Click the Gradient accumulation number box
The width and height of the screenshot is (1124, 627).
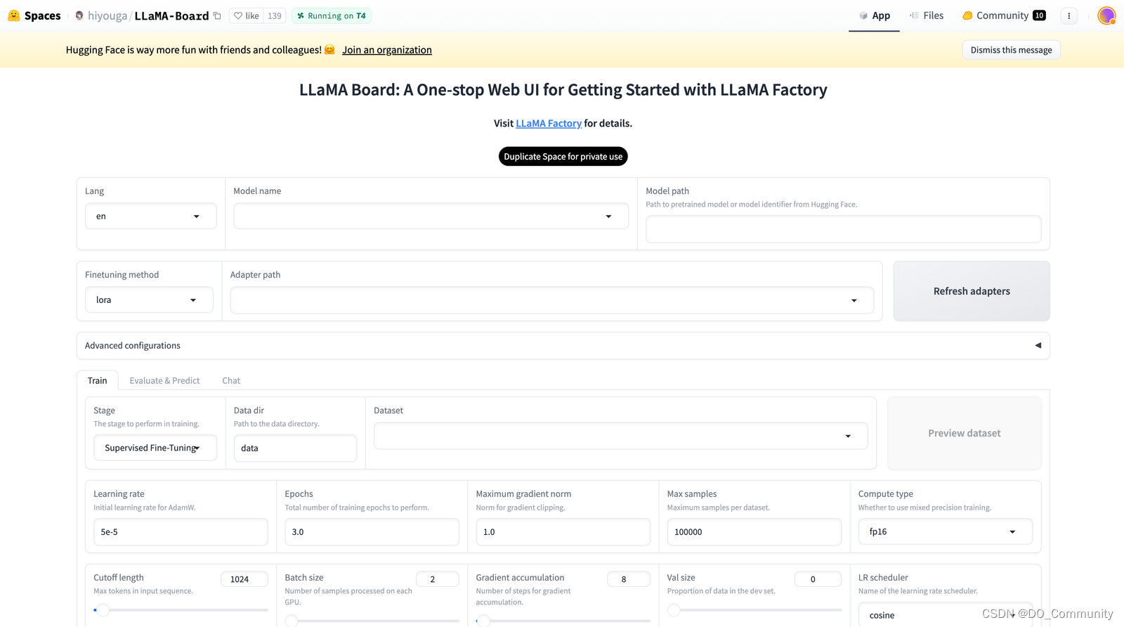(x=628, y=579)
